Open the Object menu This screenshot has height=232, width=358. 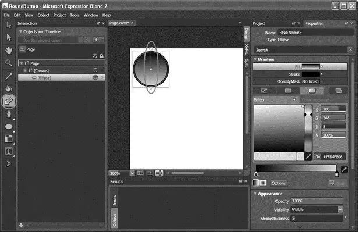(44, 15)
